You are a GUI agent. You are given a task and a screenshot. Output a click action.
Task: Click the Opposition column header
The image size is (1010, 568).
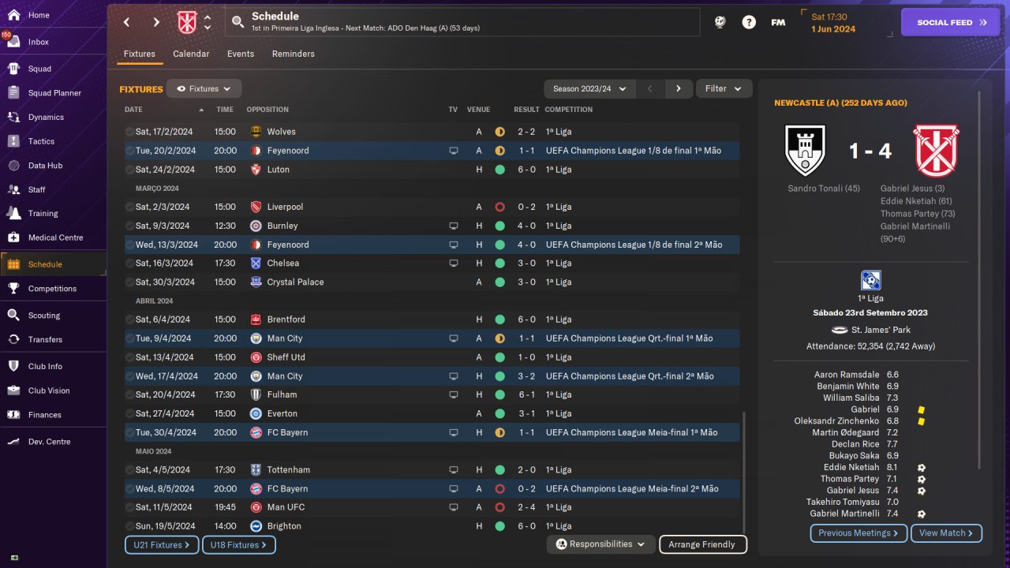coord(267,110)
